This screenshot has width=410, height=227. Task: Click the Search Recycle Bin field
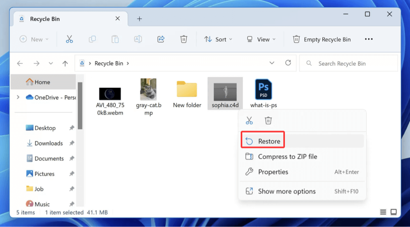tap(348, 63)
